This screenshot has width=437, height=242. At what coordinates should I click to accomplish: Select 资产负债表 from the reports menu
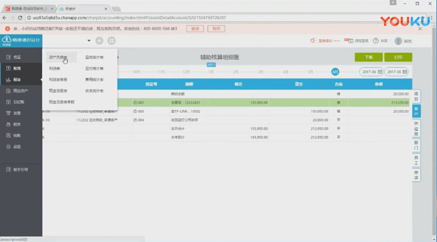(58, 57)
